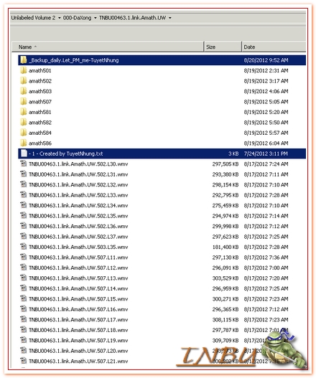The width and height of the screenshot is (316, 378).
Task: Open the amath502 folder icon
Action: 24,81
